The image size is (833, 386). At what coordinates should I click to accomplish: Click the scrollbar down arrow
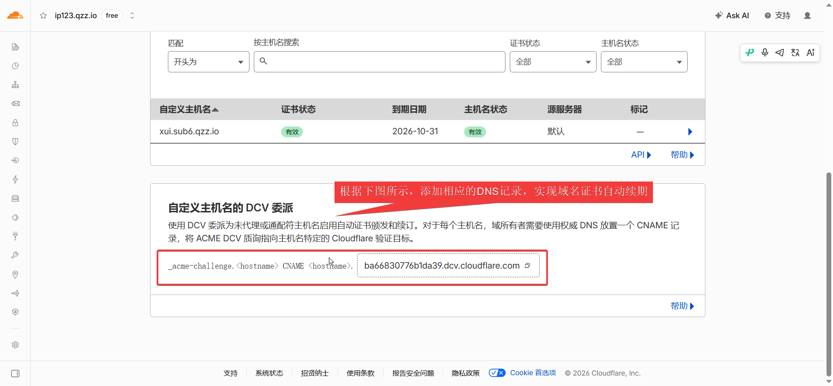click(829, 382)
